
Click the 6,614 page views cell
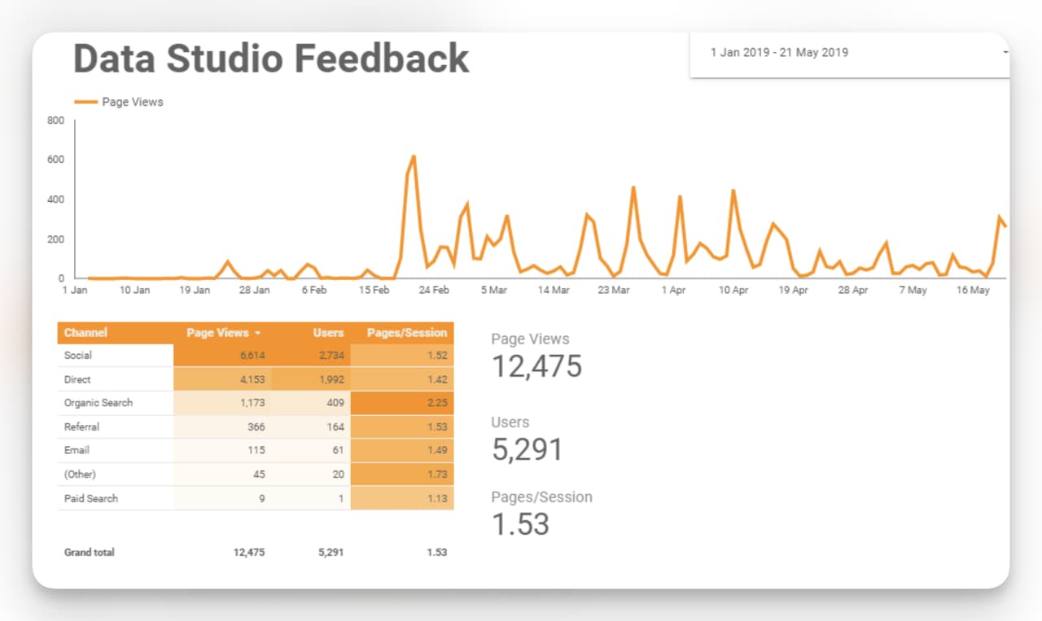pos(222,356)
